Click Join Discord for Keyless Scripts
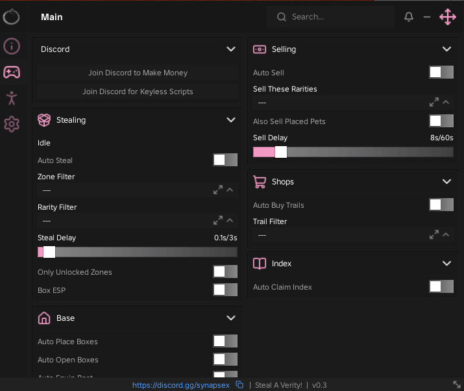The width and height of the screenshot is (464, 391). click(x=138, y=92)
